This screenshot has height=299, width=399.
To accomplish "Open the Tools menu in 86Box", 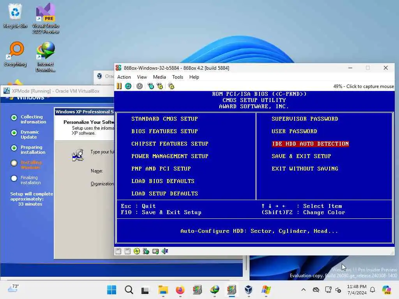I will click(x=178, y=77).
